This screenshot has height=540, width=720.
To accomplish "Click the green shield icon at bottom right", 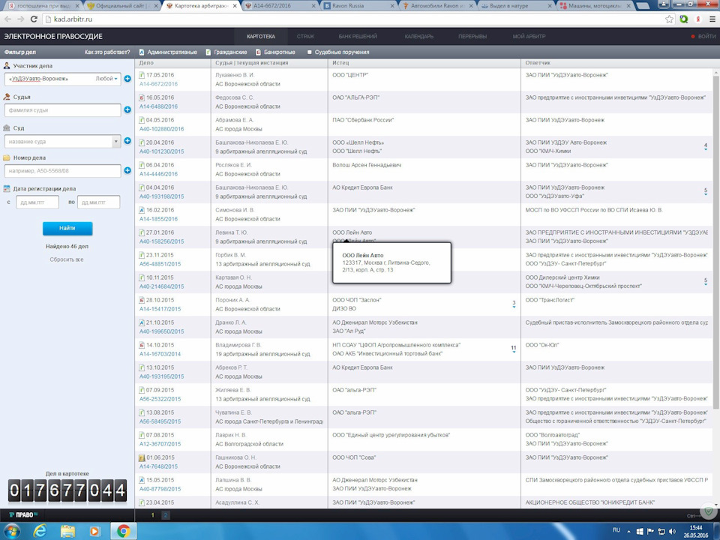I will [x=709, y=511].
